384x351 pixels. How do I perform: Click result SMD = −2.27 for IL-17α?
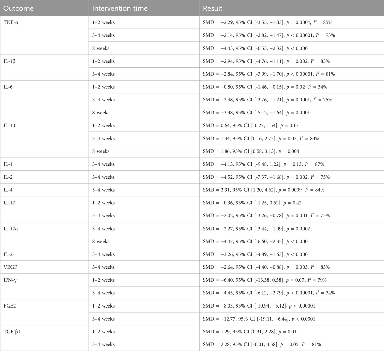pos(291,229)
